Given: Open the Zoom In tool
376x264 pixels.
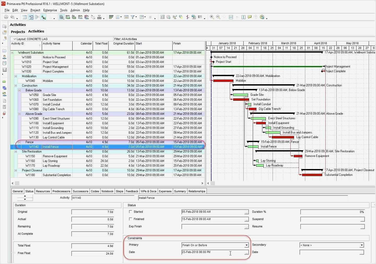Looking at the screenshot, I should [x=212, y=17].
